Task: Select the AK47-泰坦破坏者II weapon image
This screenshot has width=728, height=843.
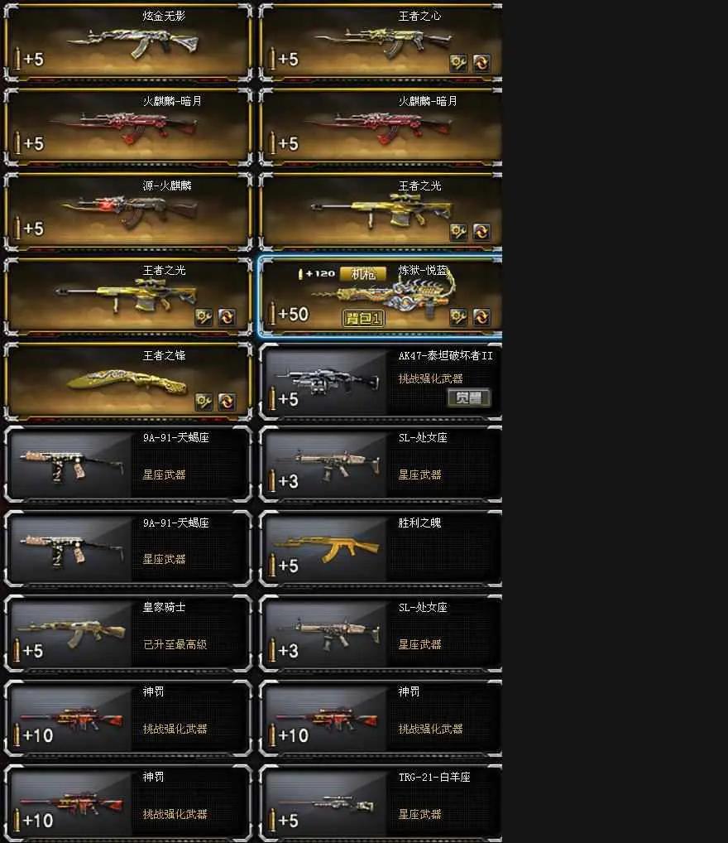Action: pyautogui.click(x=333, y=380)
